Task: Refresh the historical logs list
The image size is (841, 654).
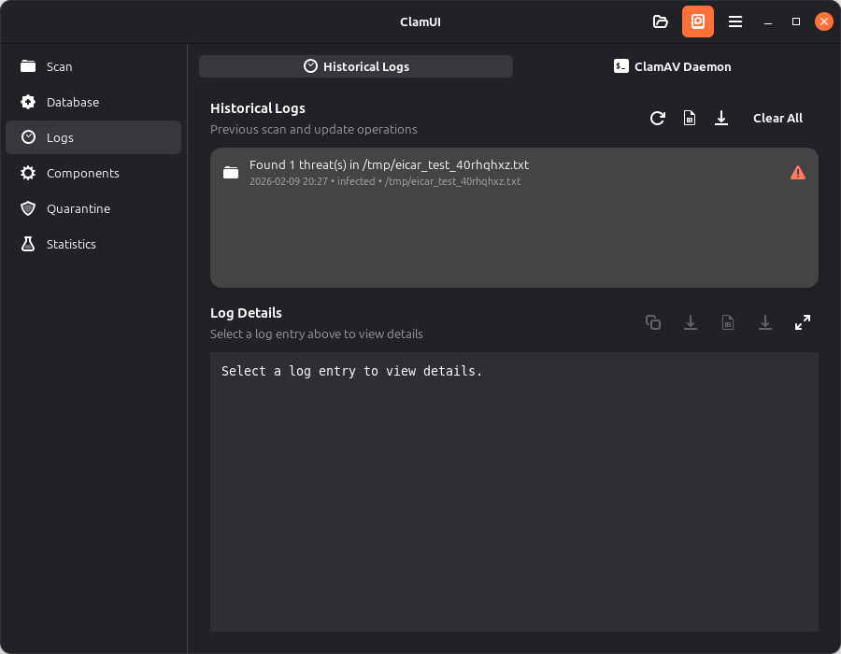Action: [x=658, y=119]
